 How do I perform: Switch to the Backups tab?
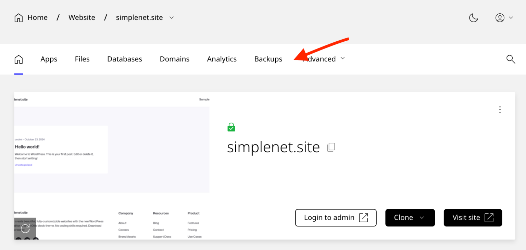(268, 59)
